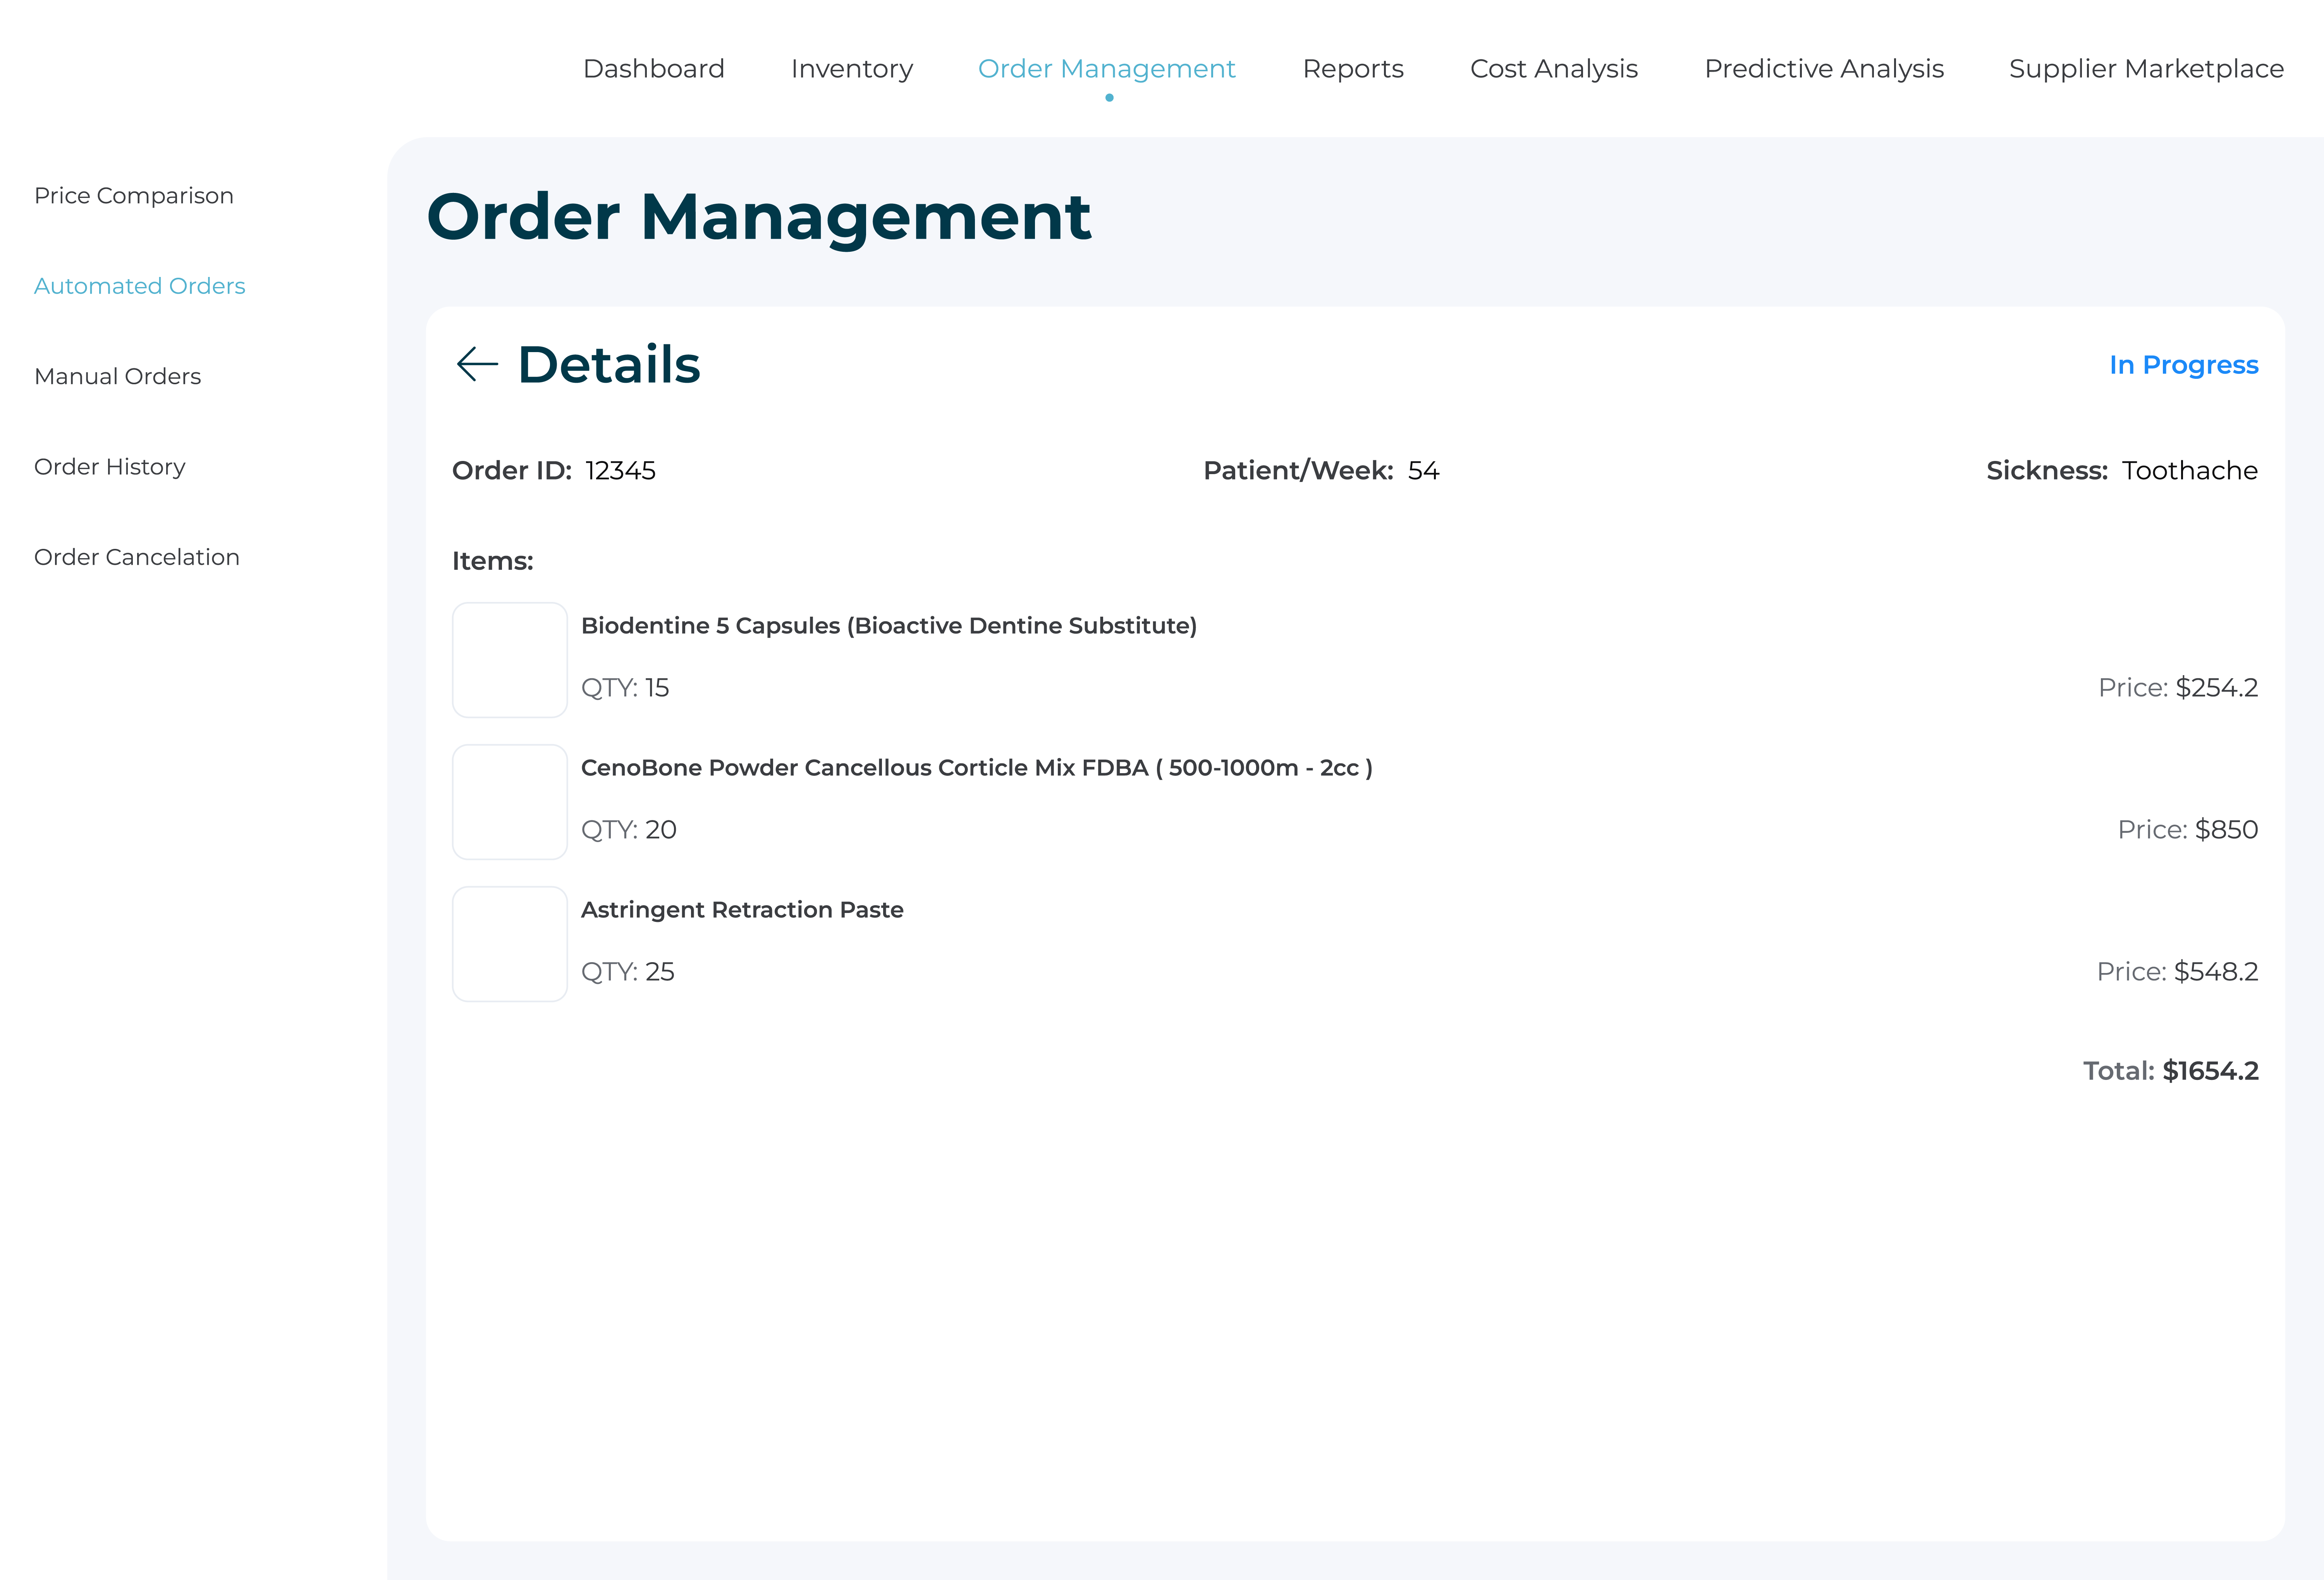Click the back arrow beside Details

(477, 364)
